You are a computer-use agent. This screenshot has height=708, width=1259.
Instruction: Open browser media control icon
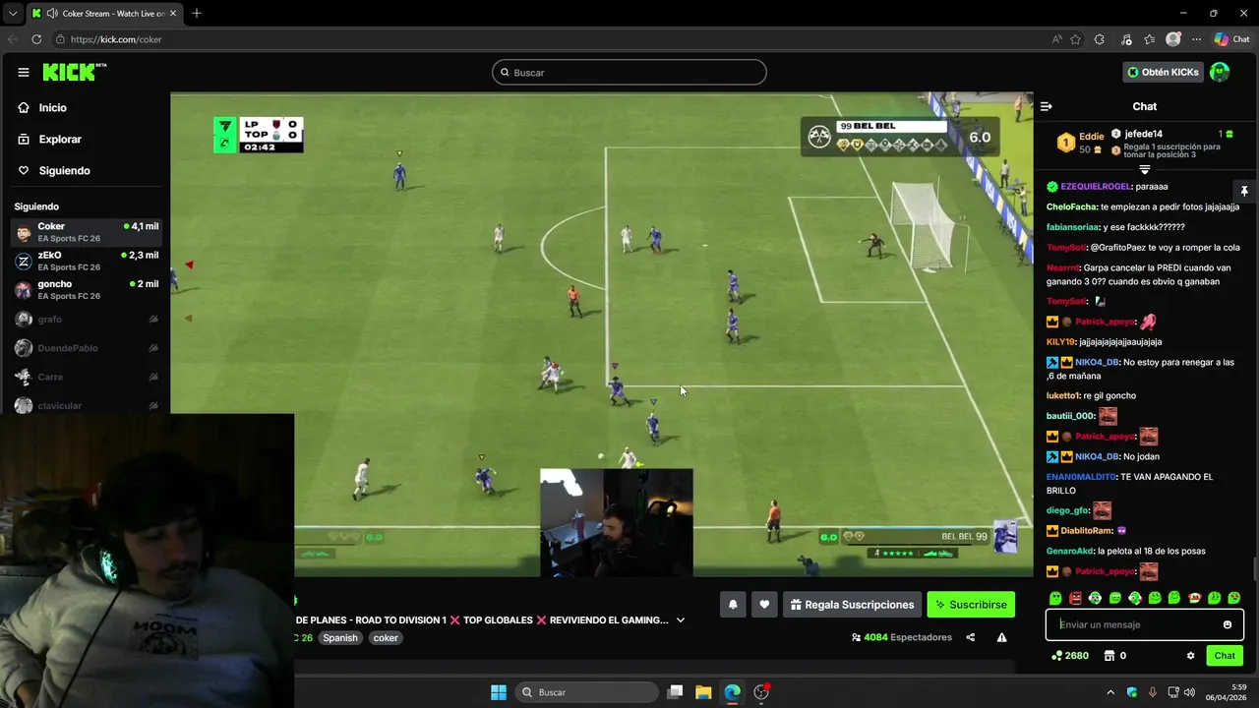pos(1126,39)
